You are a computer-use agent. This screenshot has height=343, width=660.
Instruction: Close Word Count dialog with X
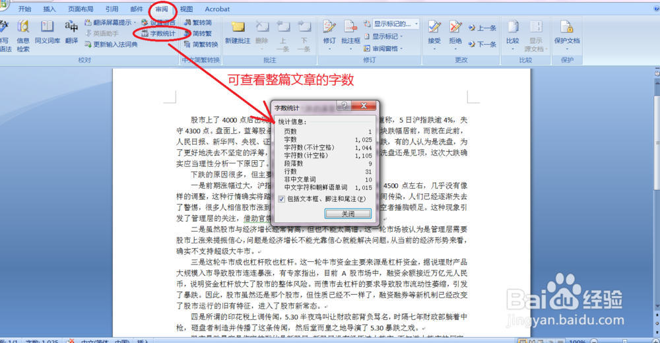click(x=364, y=106)
